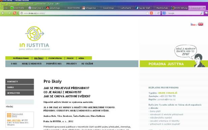Open the O NÁS page

point(14,64)
